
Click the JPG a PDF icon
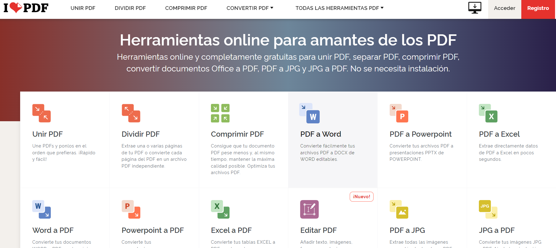pos(488,209)
